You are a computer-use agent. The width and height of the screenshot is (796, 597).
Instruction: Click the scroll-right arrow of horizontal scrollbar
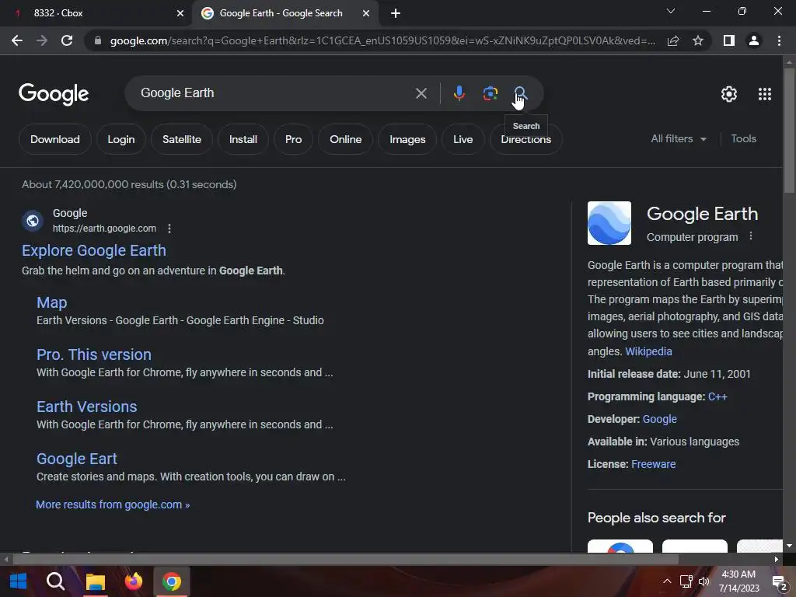pyautogui.click(x=777, y=560)
